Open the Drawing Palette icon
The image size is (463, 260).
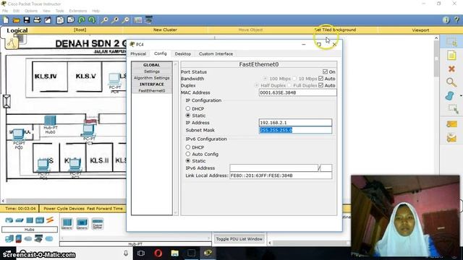[138, 20]
